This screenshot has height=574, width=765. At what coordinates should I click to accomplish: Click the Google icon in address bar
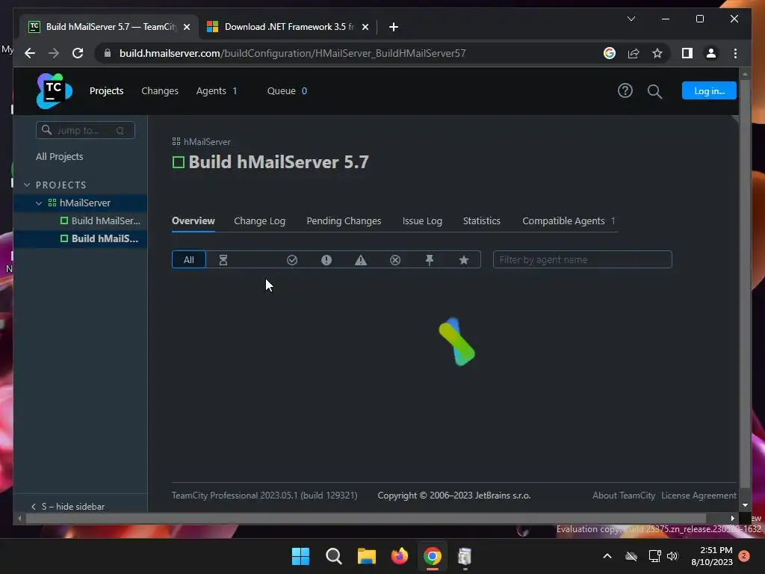[610, 53]
